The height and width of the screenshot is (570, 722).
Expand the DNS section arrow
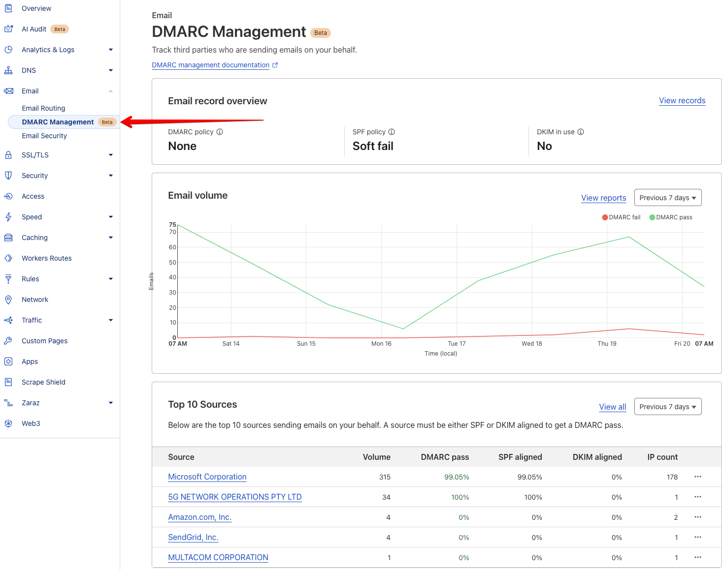click(111, 70)
